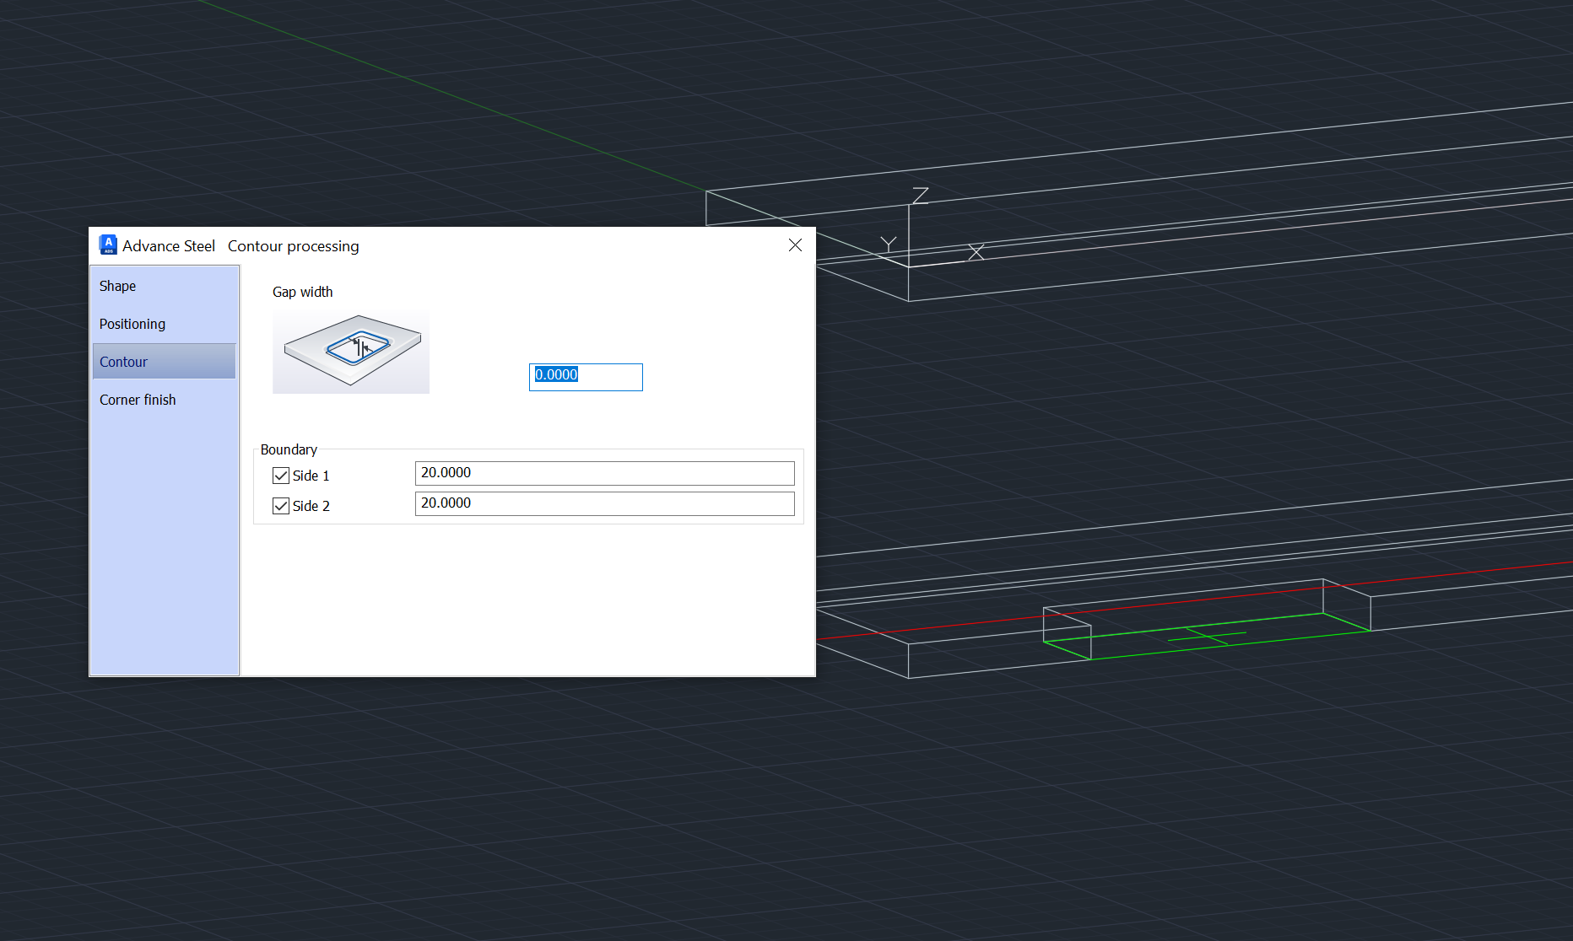Click the Advance Steel logo icon
1573x941 pixels.
point(107,245)
